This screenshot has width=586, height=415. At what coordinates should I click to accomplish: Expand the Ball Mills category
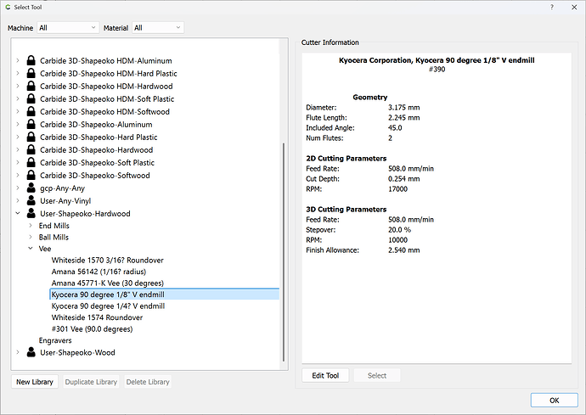(x=31, y=238)
